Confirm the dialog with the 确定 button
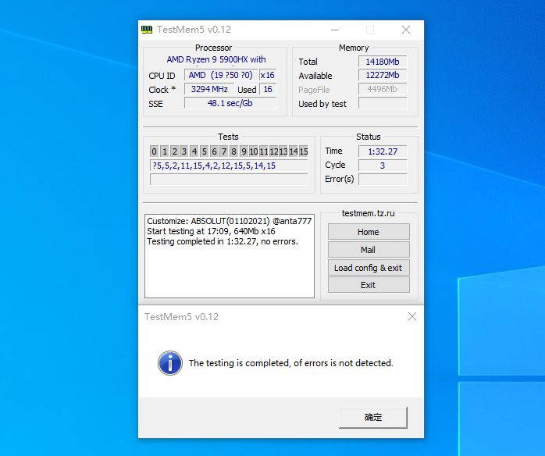This screenshot has height=456, width=545. coord(373,417)
